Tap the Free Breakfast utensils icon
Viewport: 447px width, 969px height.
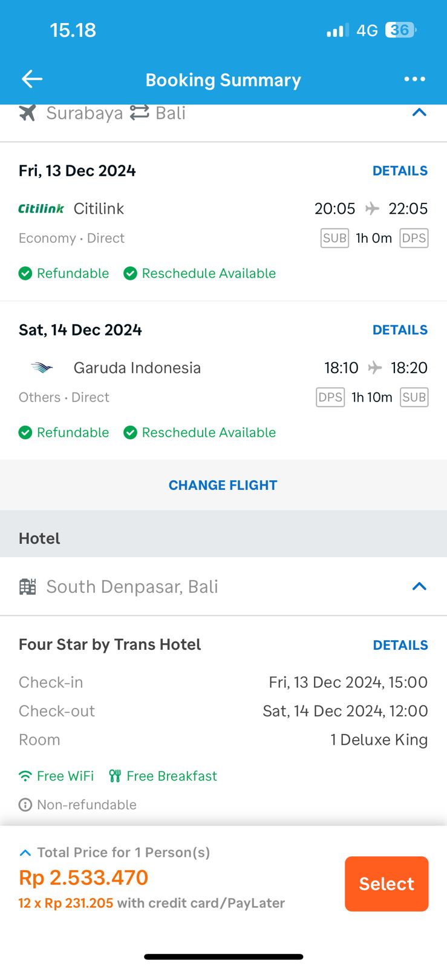point(115,776)
